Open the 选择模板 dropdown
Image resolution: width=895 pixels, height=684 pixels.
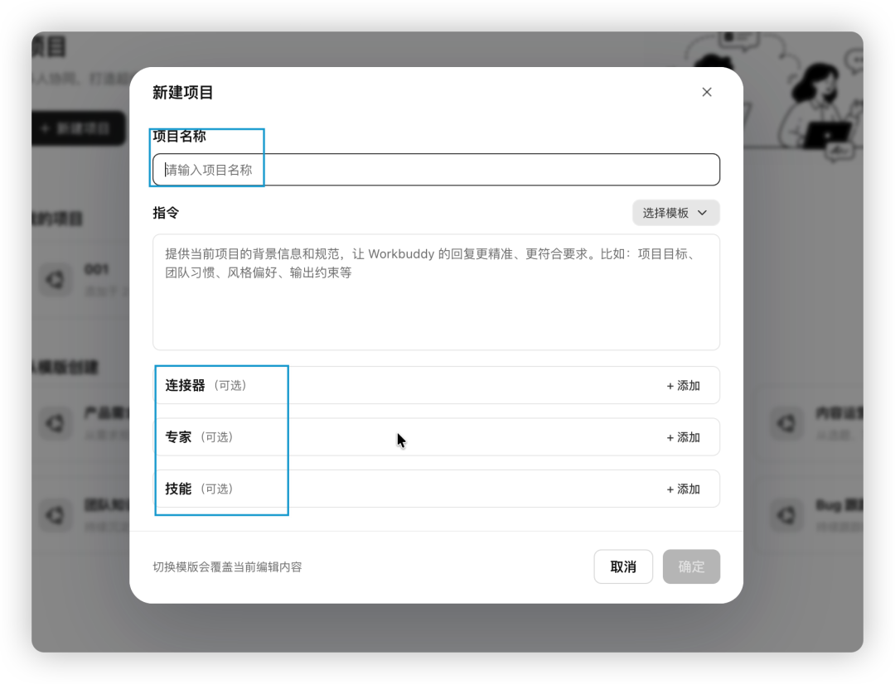click(x=676, y=213)
